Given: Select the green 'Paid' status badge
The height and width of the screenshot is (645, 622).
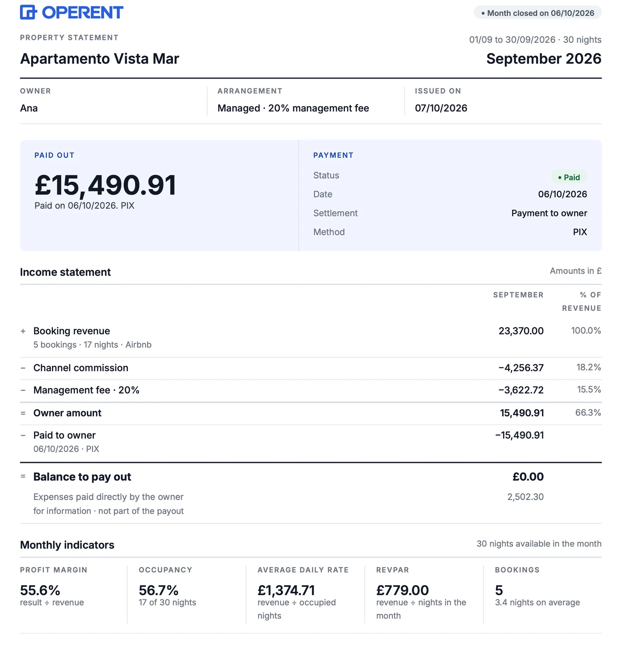Looking at the screenshot, I should pyautogui.click(x=569, y=177).
